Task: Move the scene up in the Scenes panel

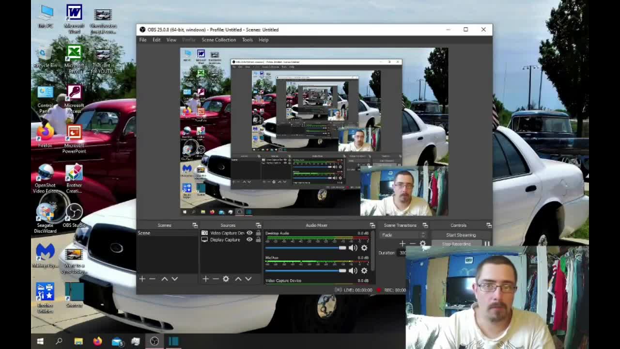Action: coord(164,279)
